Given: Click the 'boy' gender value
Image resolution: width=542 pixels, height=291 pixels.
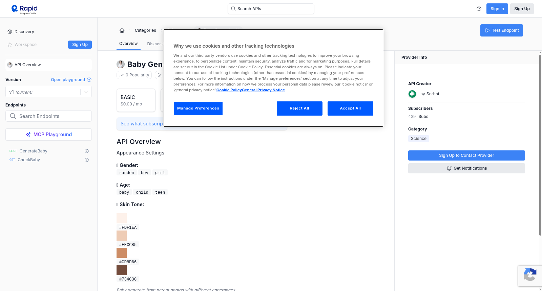Looking at the screenshot, I should tap(145, 173).
